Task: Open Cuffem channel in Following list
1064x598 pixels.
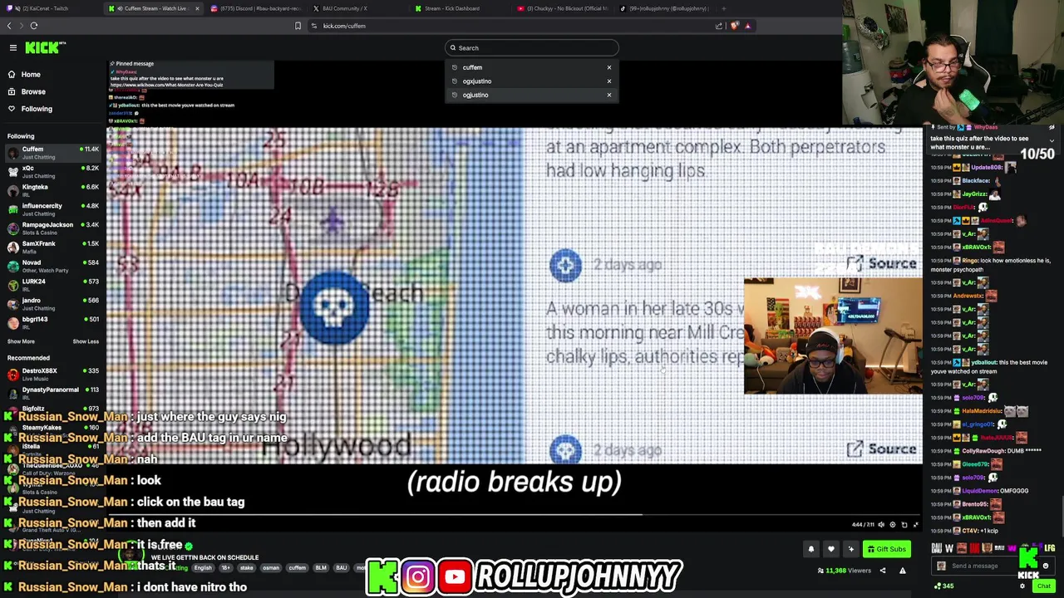Action: coord(52,153)
